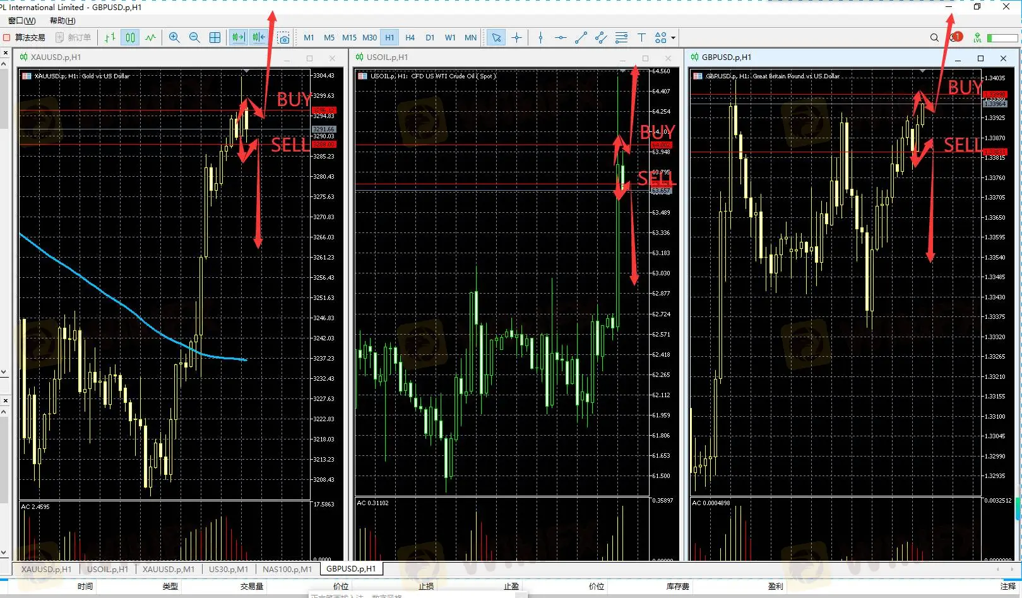Switch to the US30.p,M1 chart tab
The height and width of the screenshot is (598, 1022).
click(228, 569)
